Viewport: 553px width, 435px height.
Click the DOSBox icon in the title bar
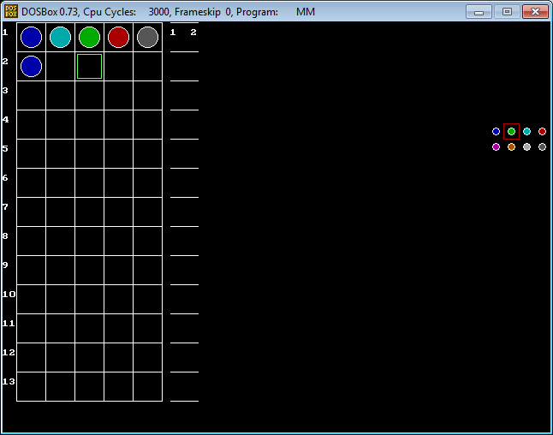tap(11, 12)
